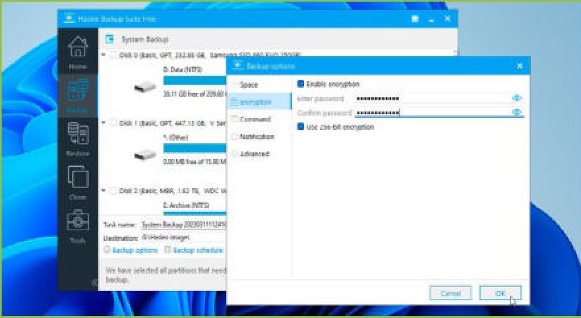
Task: Click the D: Data drive icon
Action: click(x=145, y=87)
